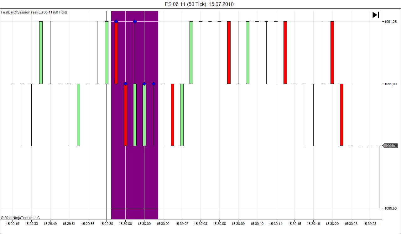Click the rightmost blue diamond in the purple zone
Screen dimensions: 401x234
pyautogui.click(x=154, y=84)
